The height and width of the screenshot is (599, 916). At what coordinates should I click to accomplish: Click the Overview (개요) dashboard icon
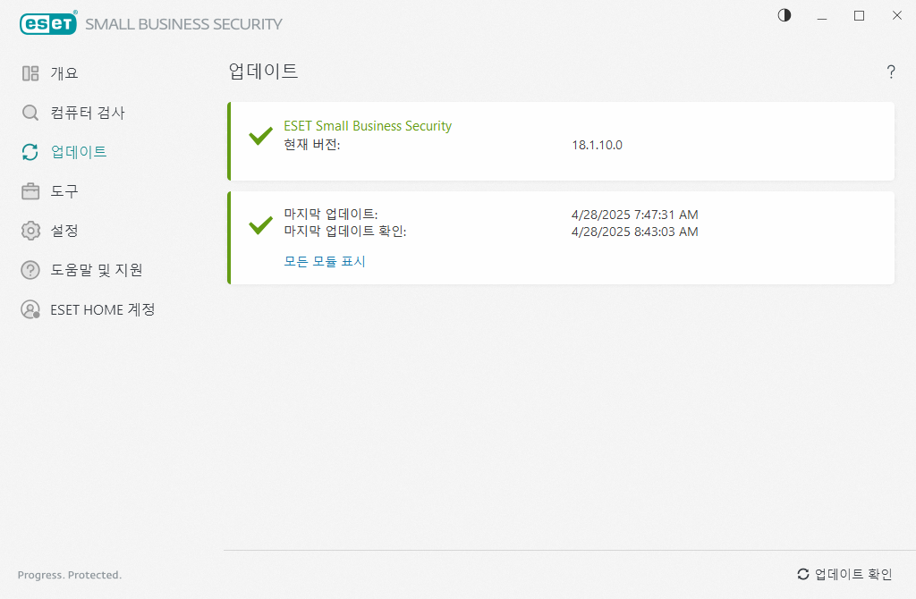[30, 73]
